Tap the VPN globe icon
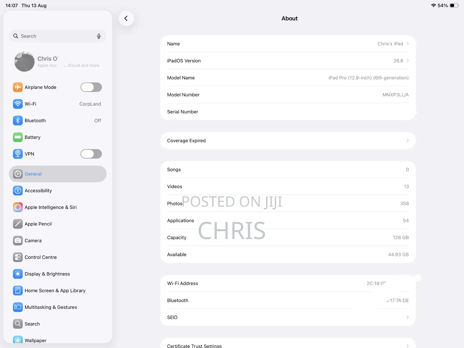 18,154
